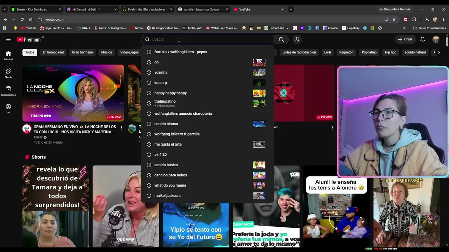Open the Principal home sidebar item
Screen dimensions: 449x252
coord(8,55)
